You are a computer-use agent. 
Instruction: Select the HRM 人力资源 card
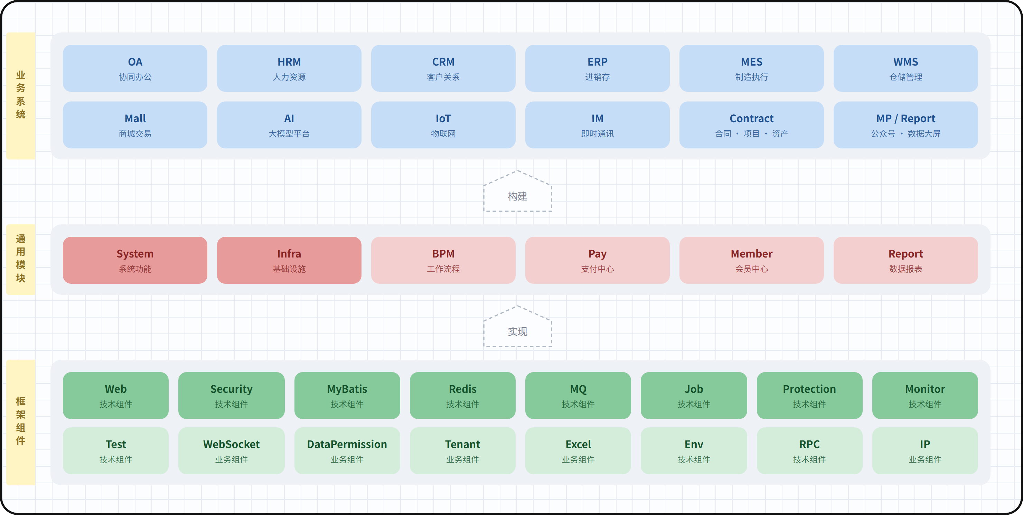pyautogui.click(x=289, y=68)
